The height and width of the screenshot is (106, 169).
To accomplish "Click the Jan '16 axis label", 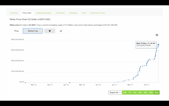I will tap(66, 85).
